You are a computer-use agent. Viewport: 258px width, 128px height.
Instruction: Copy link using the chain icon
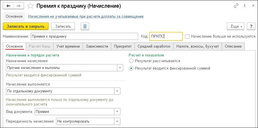coord(236,6)
